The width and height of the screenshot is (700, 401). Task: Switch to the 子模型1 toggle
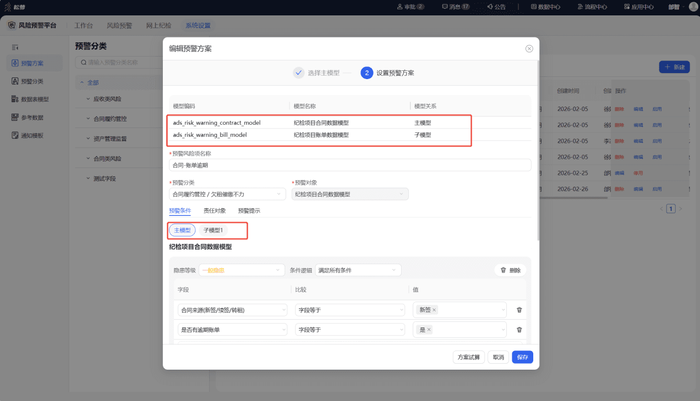click(213, 230)
